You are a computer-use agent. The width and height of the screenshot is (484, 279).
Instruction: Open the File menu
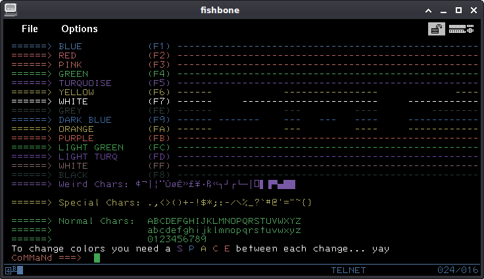click(x=30, y=29)
